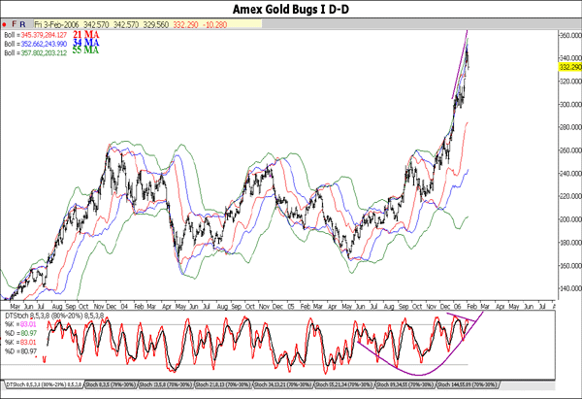Screen dimensions: 582x399
Task: Click the yellow 332.290 price marker
Action: 570,67
